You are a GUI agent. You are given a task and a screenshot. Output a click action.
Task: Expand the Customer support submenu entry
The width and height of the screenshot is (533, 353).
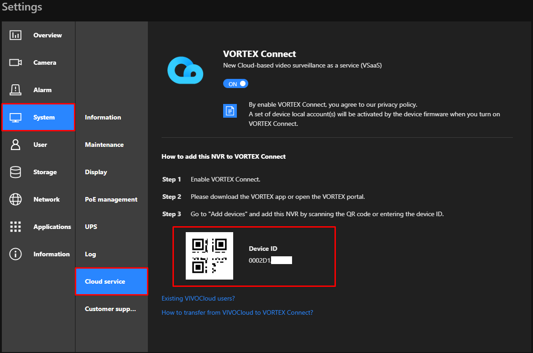110,309
